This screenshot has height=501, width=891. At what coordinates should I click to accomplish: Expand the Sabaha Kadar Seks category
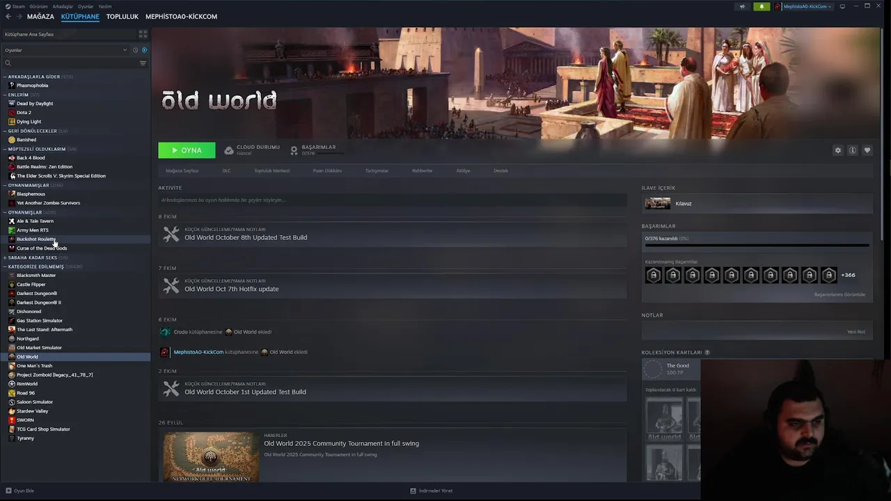[5, 257]
